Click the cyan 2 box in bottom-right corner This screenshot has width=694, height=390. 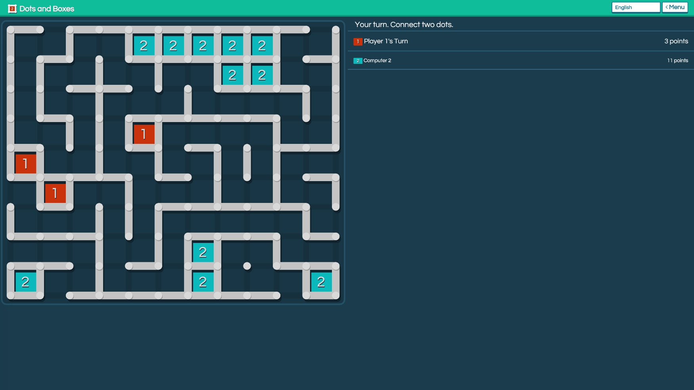321,282
